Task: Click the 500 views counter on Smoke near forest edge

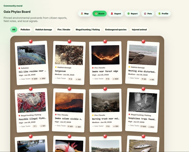Action: (x=115, y=79)
